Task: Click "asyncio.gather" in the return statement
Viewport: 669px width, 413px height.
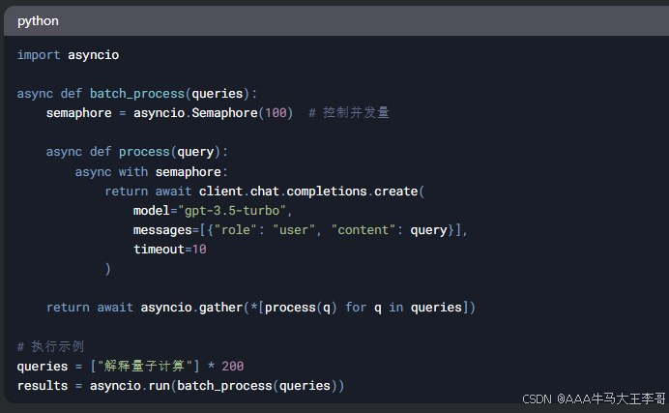Action: pos(191,308)
